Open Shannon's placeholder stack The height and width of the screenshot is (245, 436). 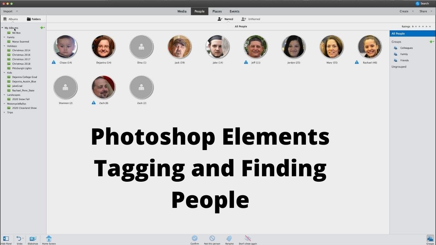click(65, 87)
